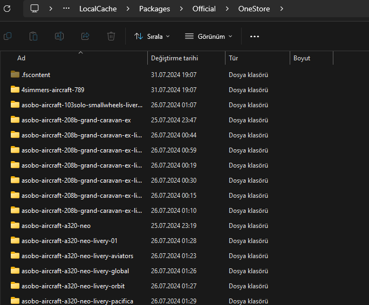Select the a320-neo-livery-global folder icon
369x305 pixels.
tap(15, 271)
